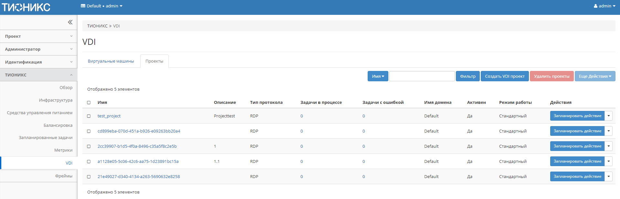620x199 pixels.
Task: Collapse the sidebar with double-chevron icon
Action: point(70,22)
